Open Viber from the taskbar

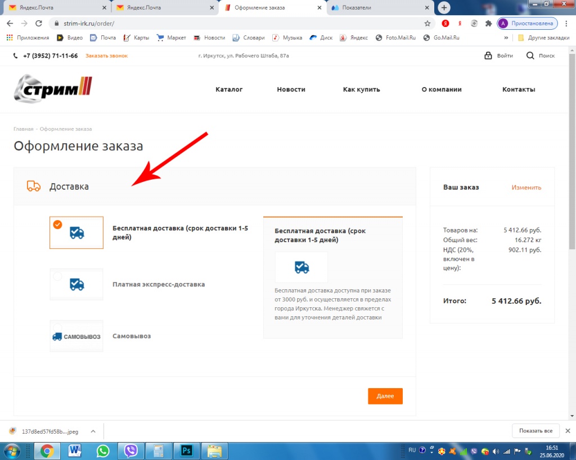click(130, 450)
